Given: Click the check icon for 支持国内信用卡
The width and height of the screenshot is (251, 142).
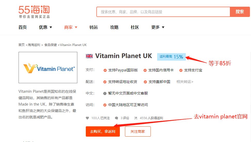Looking at the screenshot, I should 145,70.
